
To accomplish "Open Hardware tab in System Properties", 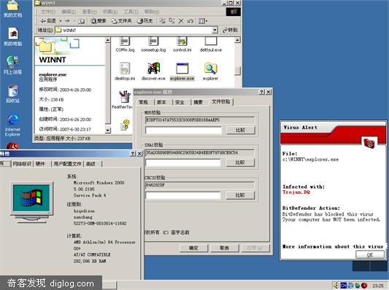I will (40, 164).
